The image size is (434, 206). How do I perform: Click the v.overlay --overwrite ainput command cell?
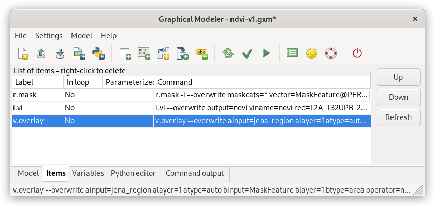point(262,121)
